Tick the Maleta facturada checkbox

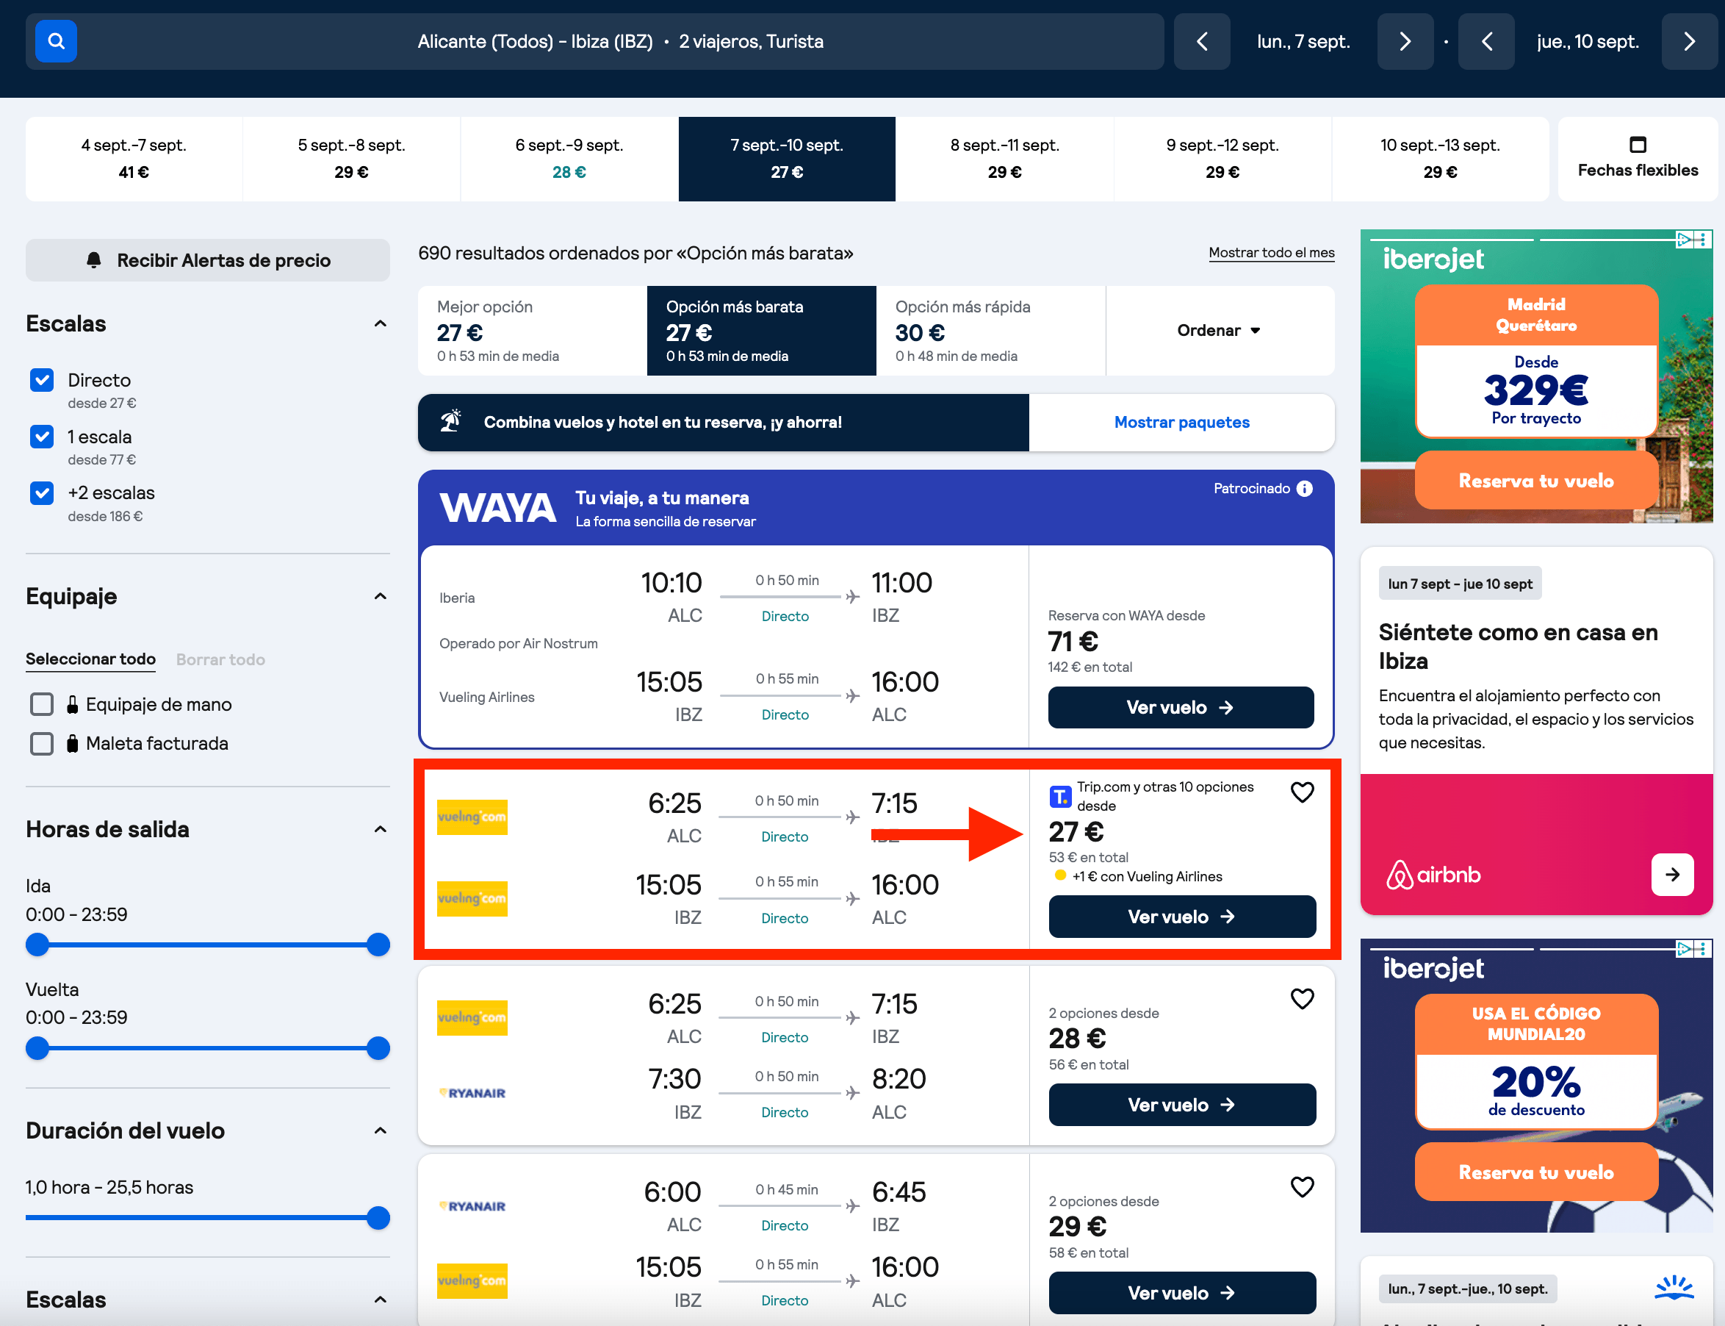[42, 744]
